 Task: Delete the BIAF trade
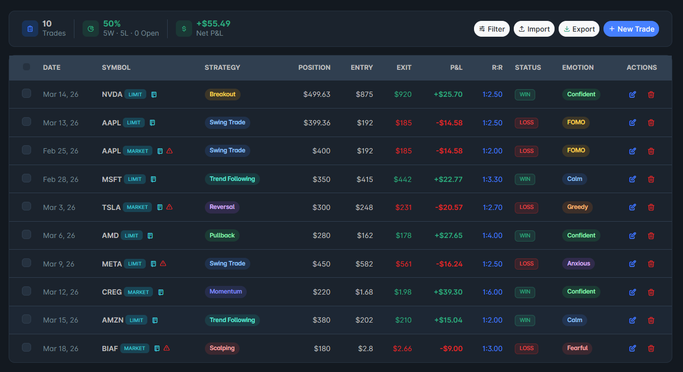[x=651, y=348]
